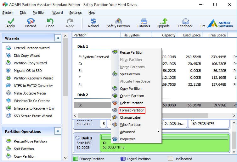This screenshot has height=162, width=237.
Task: Select the G: partition row
Action: tap(155, 105)
